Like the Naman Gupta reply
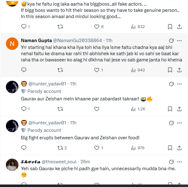This screenshot has height=187, width=188. [97, 70]
